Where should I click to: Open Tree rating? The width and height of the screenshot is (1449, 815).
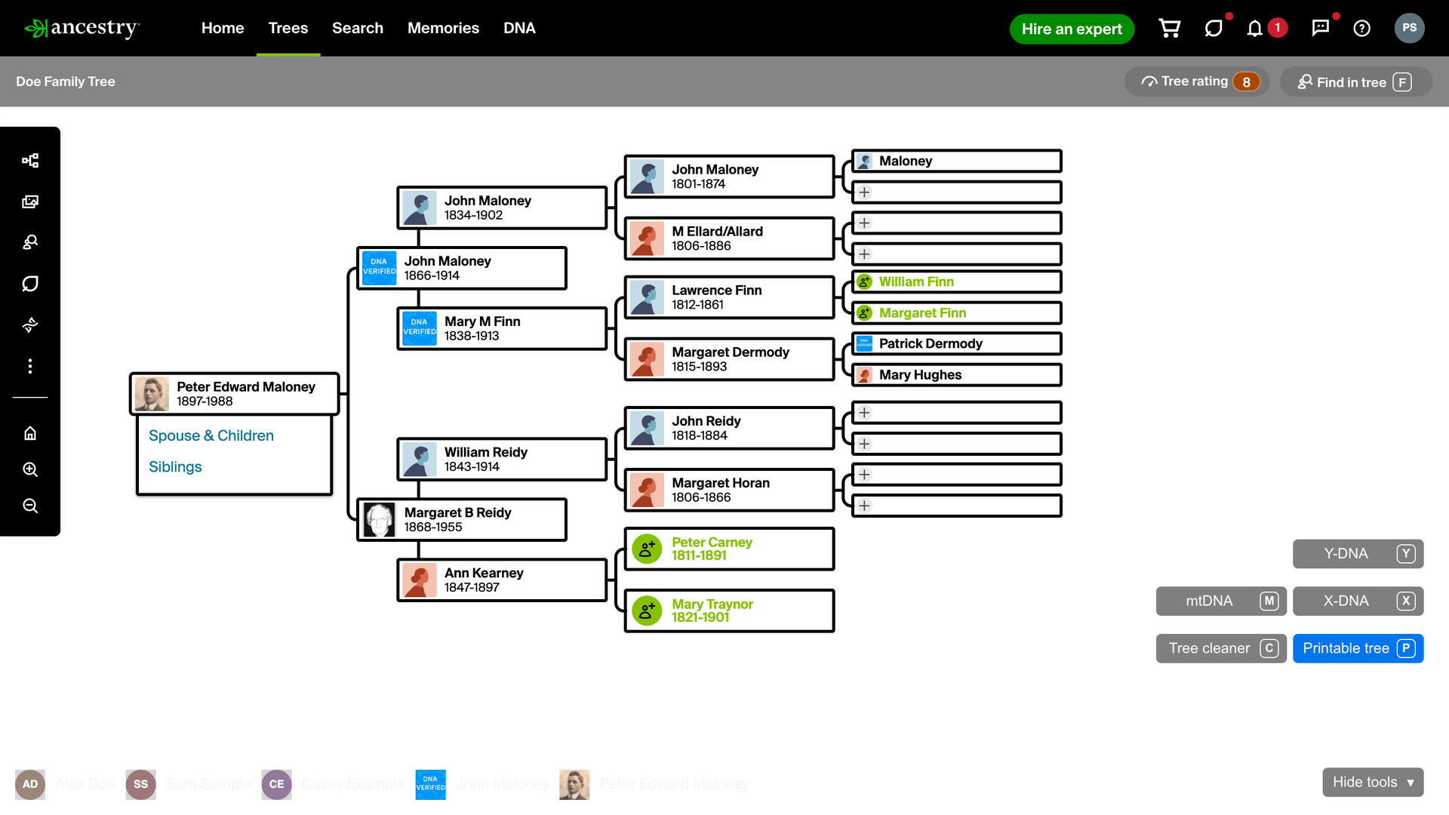pos(1197,81)
